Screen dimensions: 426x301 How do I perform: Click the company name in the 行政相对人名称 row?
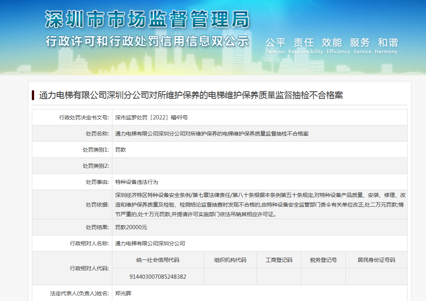click(150, 243)
